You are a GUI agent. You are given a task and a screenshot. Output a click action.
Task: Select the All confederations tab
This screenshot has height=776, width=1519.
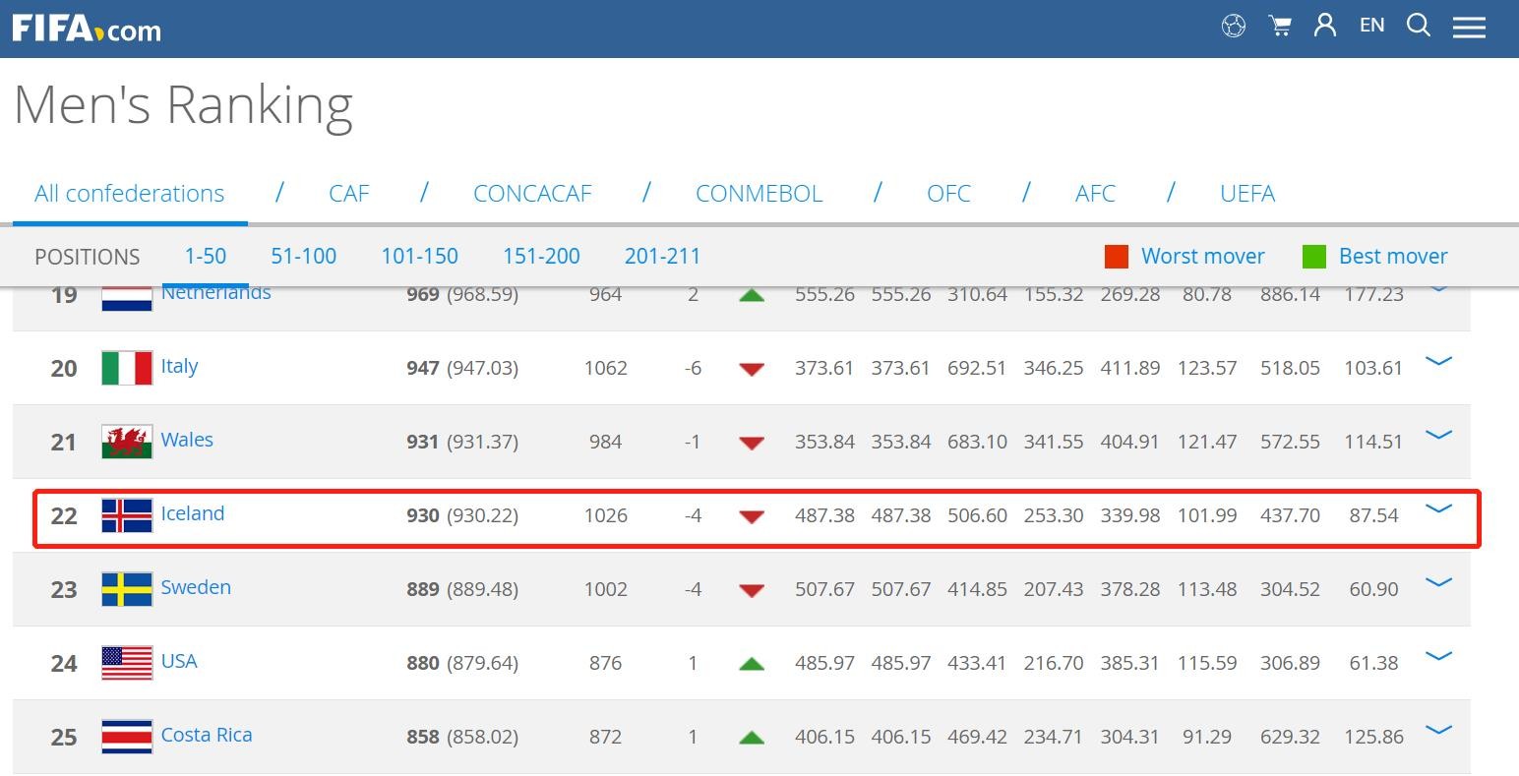pyautogui.click(x=129, y=193)
